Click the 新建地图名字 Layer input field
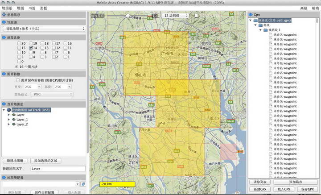The height and width of the screenshot is (195, 321). (58, 169)
